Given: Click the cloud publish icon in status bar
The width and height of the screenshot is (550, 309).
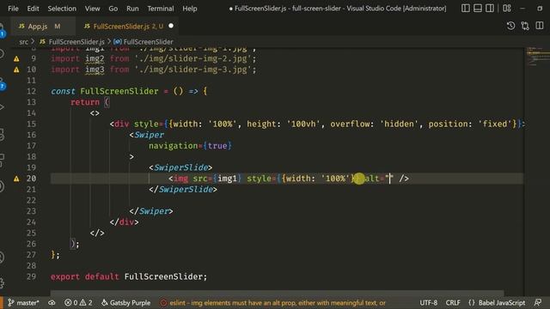Looking at the screenshot, I should coord(52,303).
